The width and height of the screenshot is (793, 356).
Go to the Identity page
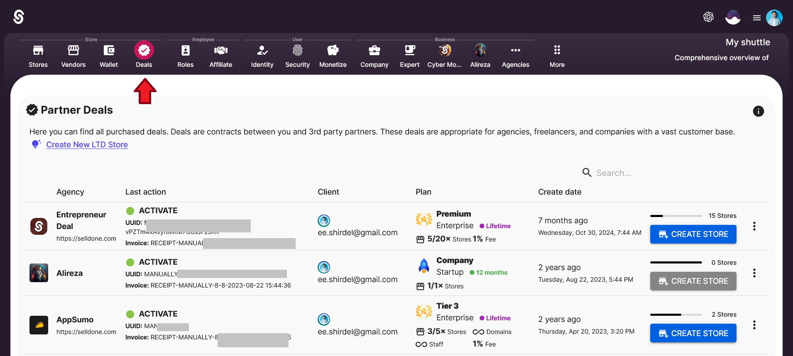click(262, 56)
